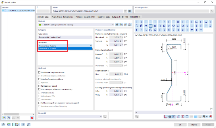Switch to Napěťové body tab

(x=104, y=17)
